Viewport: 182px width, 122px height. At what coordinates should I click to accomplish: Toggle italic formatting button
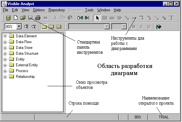coord(141,27)
